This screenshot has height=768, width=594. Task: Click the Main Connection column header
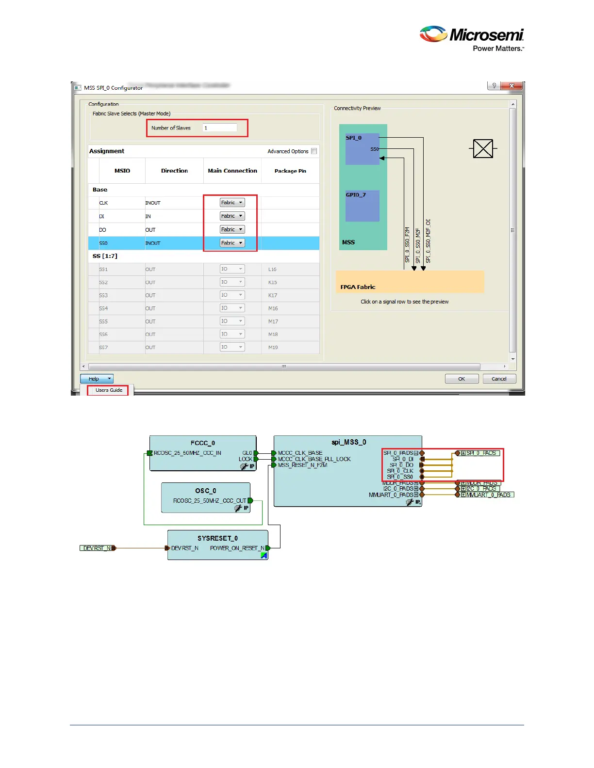click(x=232, y=171)
